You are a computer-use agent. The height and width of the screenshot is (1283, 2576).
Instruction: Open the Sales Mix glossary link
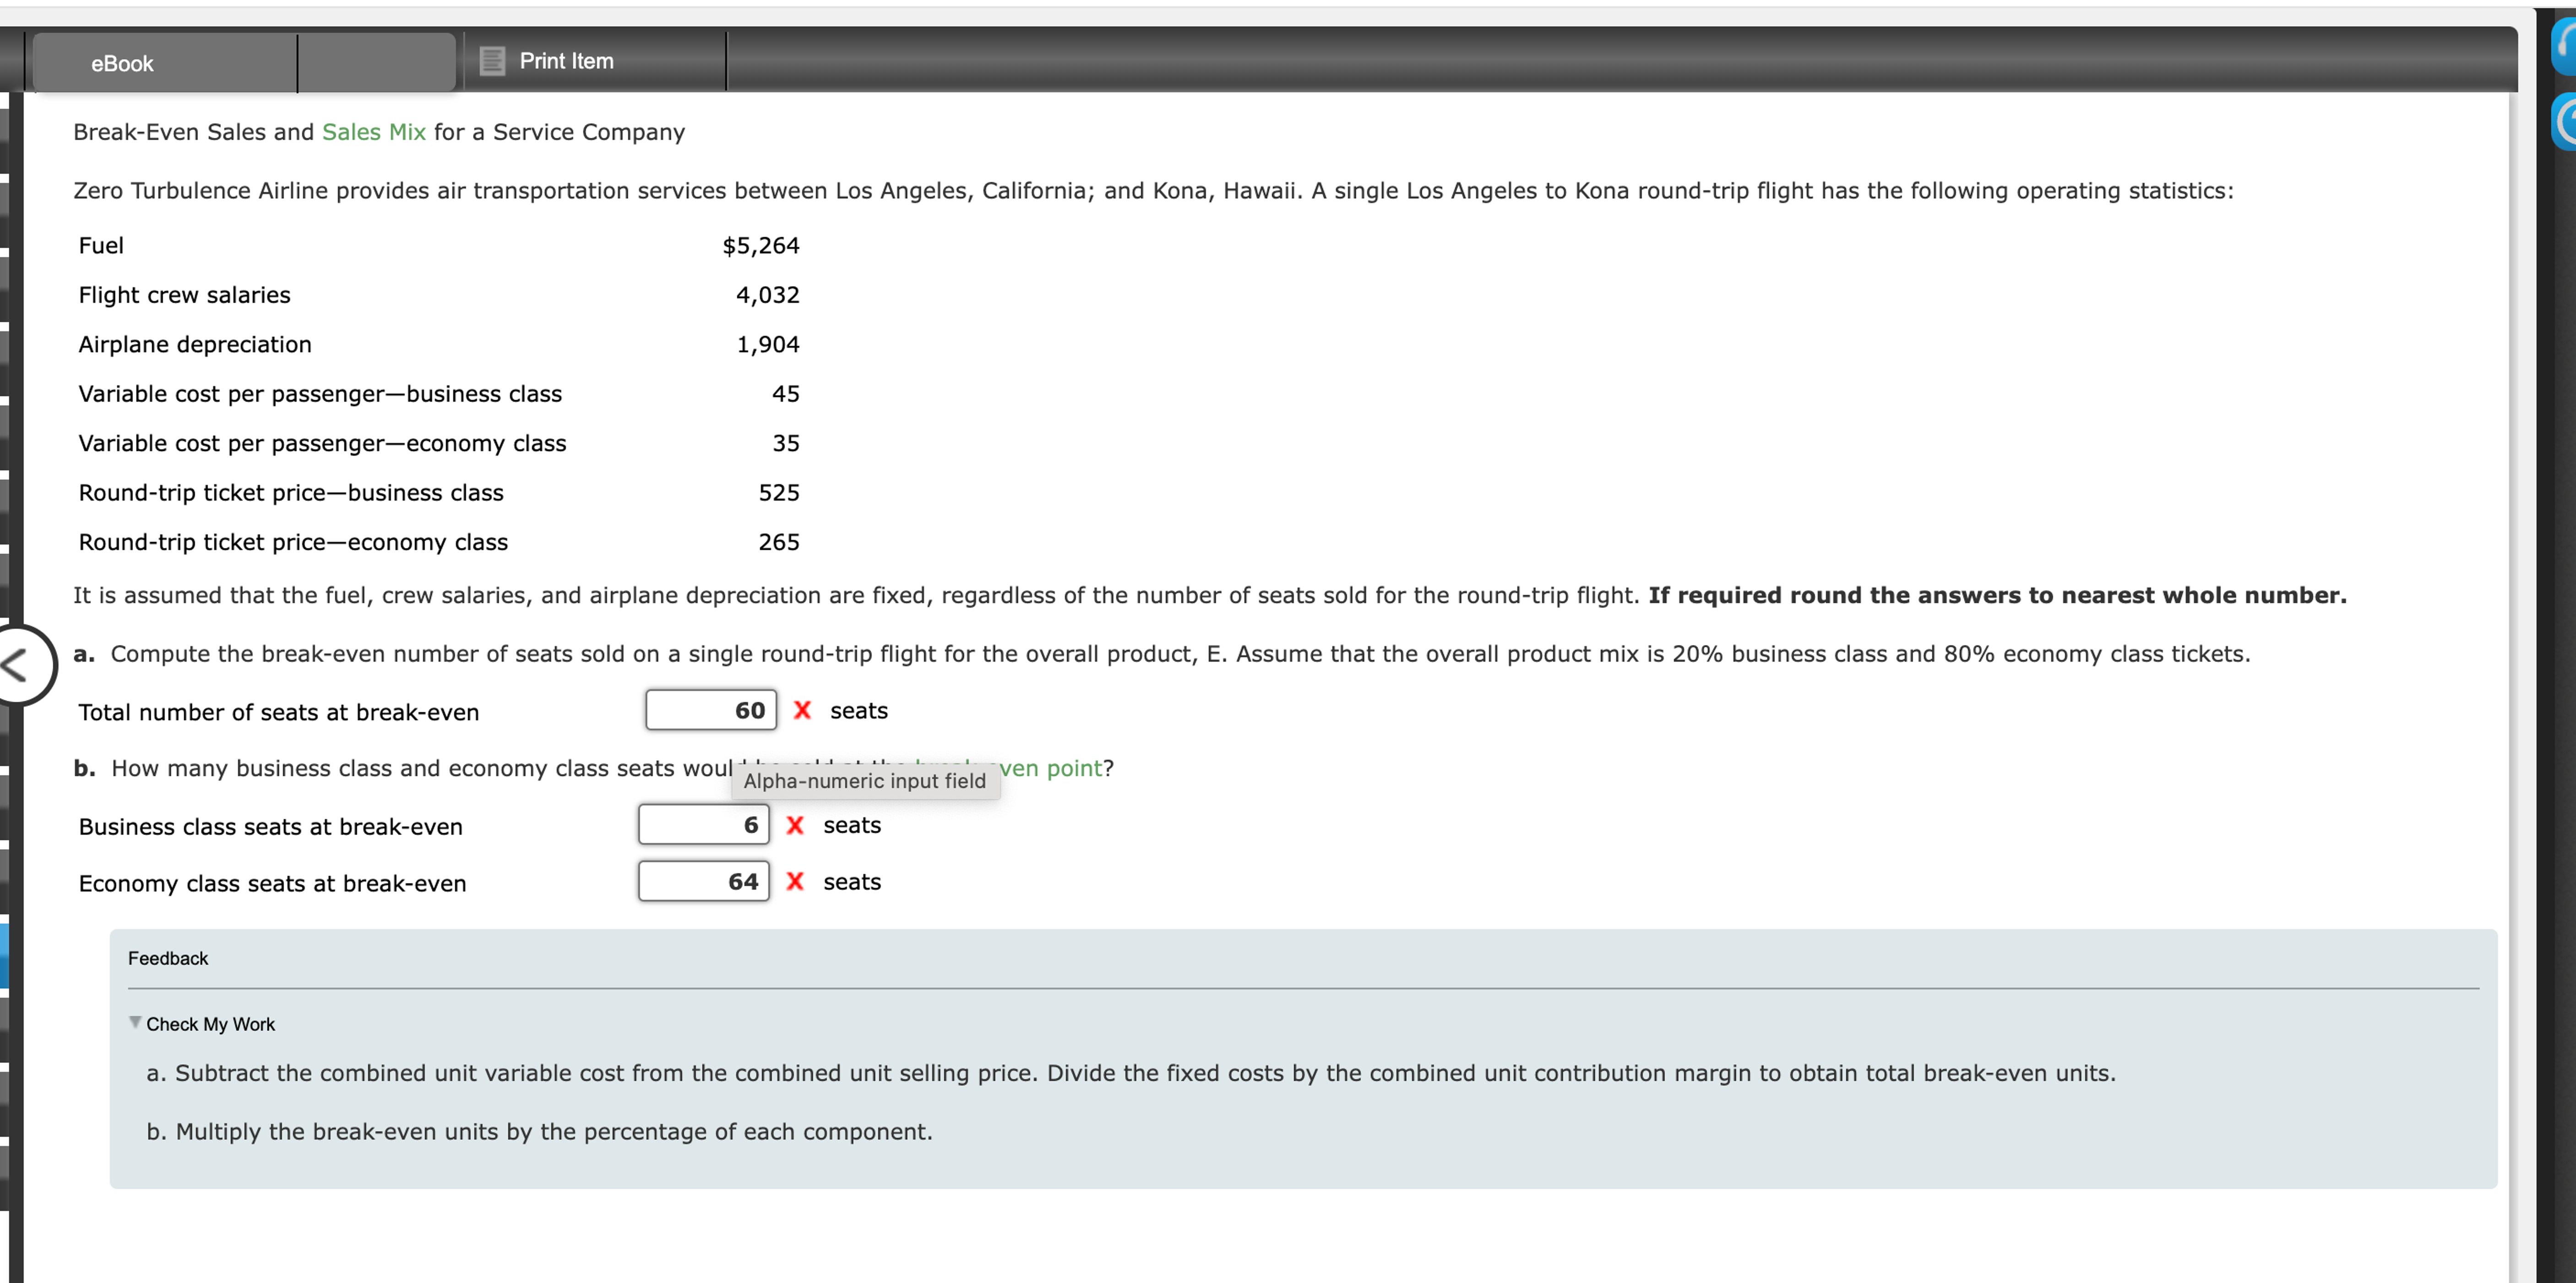coord(374,132)
